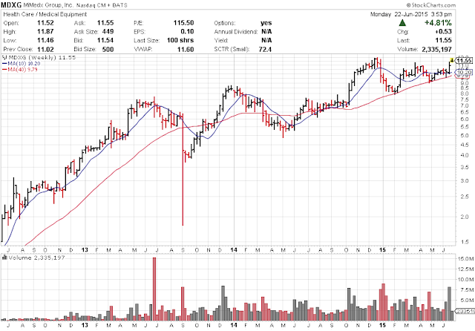This screenshot has width=475, height=331.
Task: Click the Open value 11.52
Action: coord(45,23)
